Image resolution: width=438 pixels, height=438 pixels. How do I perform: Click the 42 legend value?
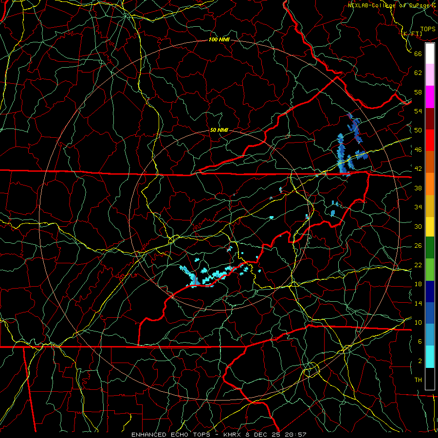(x=418, y=169)
